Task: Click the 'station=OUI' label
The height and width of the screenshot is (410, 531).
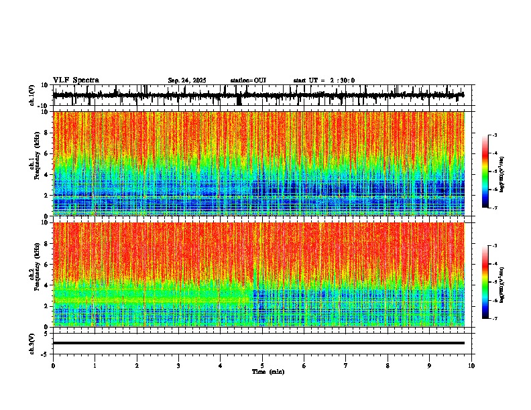Action: [248, 80]
